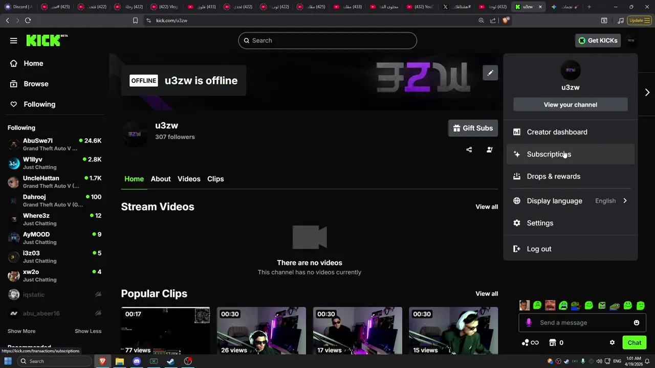The image size is (655, 368).
Task: Click the green Chat send button
Action: point(634,342)
